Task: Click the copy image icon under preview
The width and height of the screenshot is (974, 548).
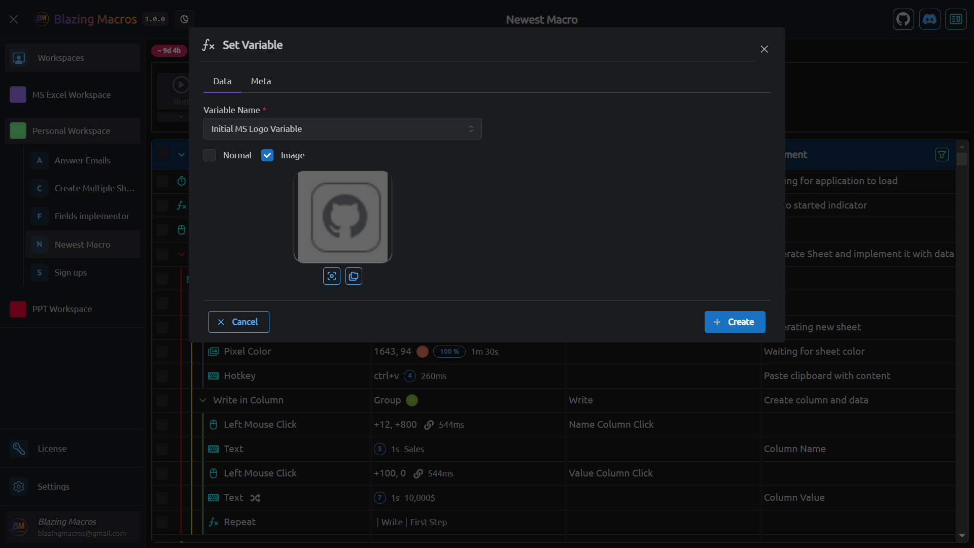Action: [354, 276]
